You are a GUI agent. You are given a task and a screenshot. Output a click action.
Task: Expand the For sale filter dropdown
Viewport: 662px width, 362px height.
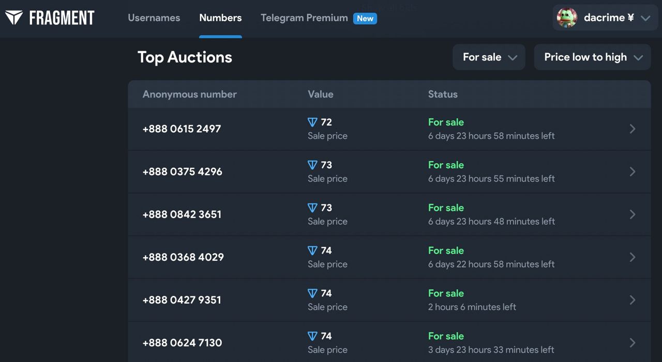coord(489,57)
